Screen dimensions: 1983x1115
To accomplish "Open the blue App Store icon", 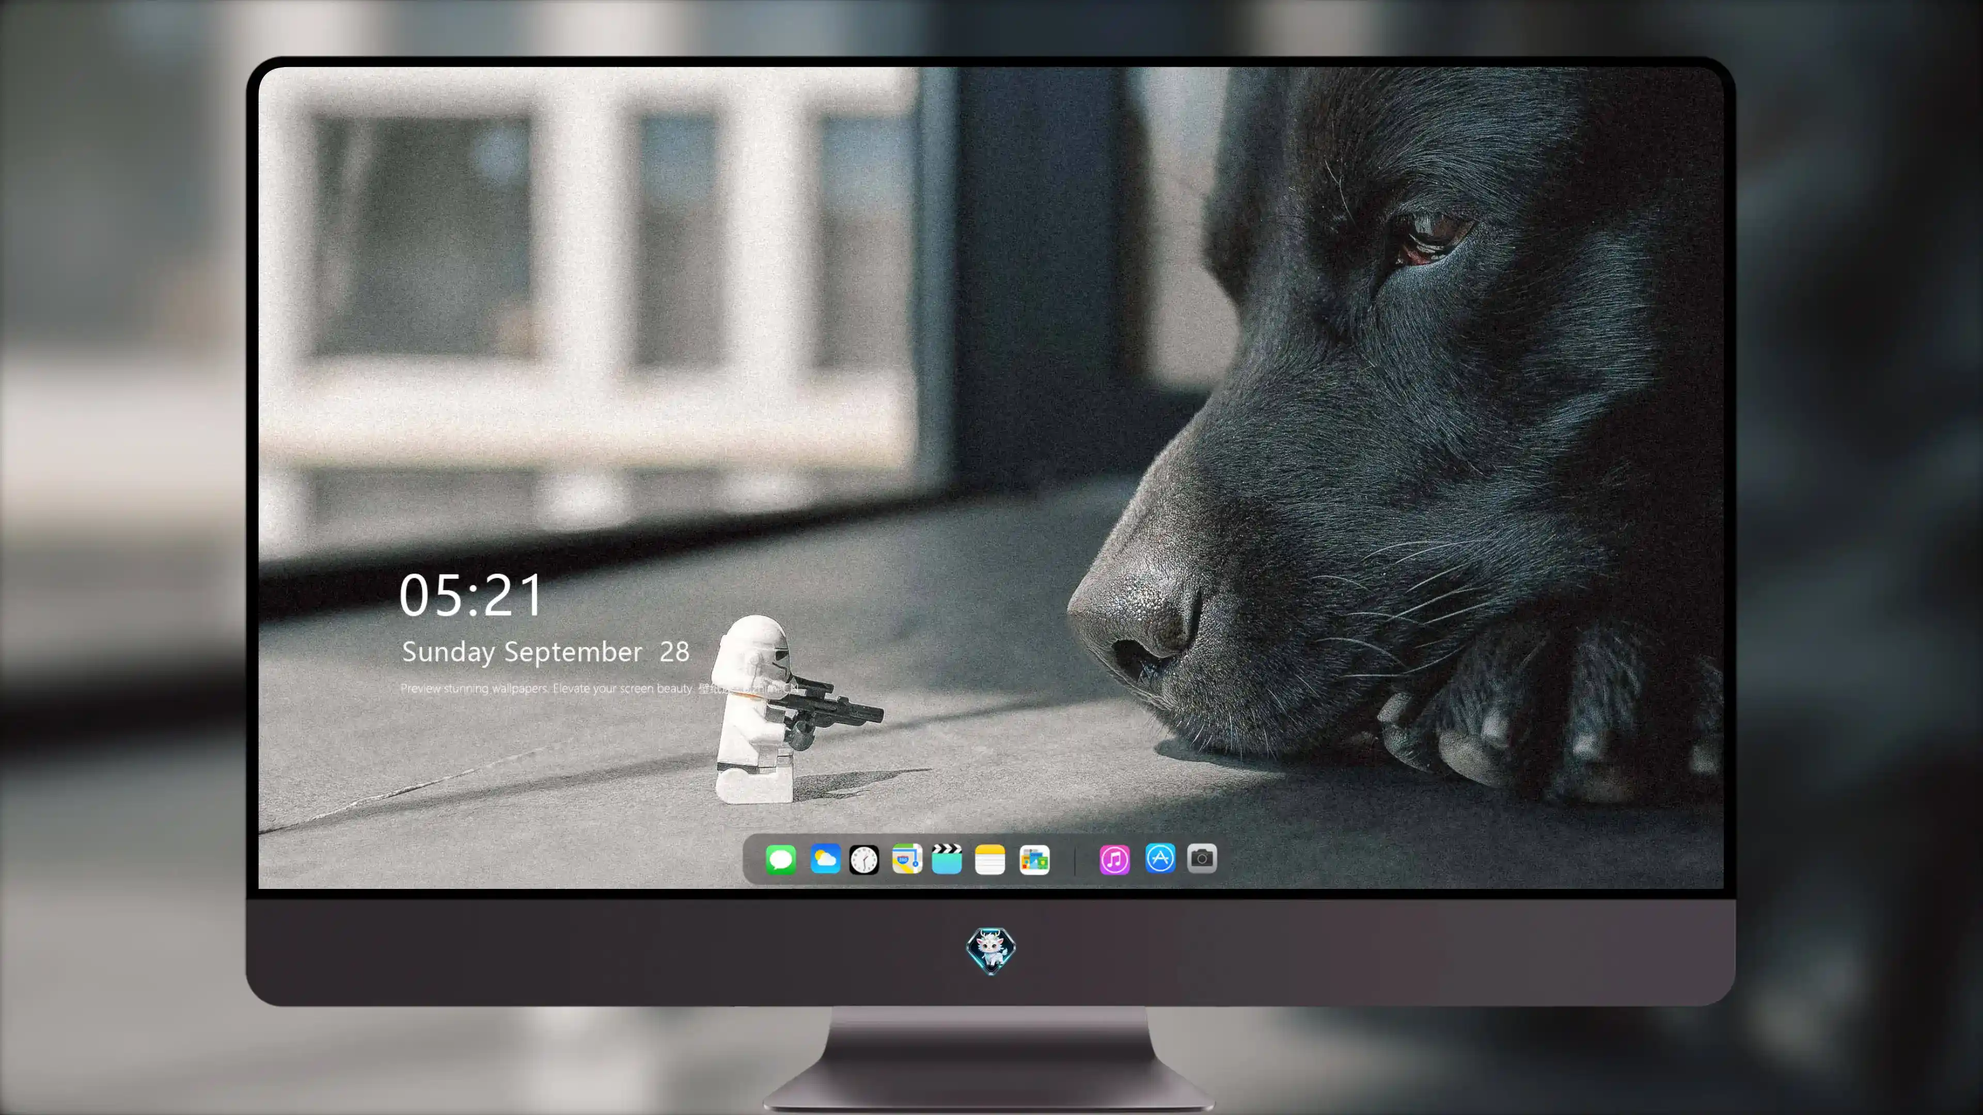I will 1160,859.
